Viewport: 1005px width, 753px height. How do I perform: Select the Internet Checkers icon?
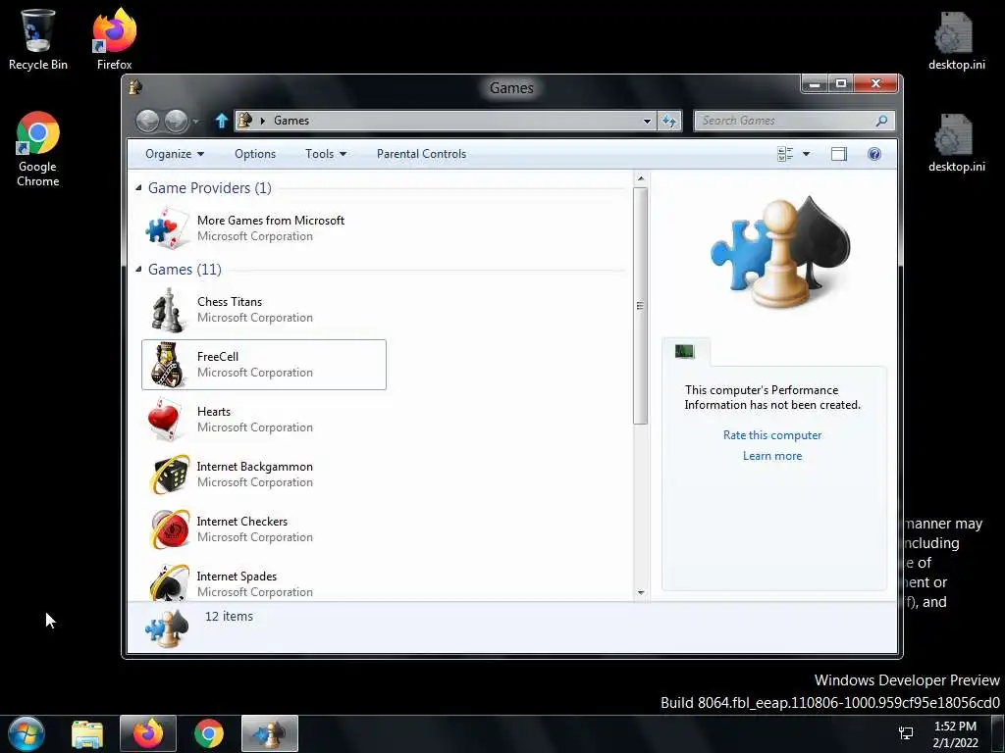tap(169, 529)
